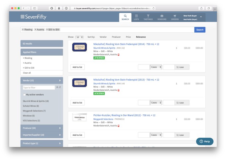Open Skurnik Wines & Spirits vendor link ANK-140
The width and height of the screenshot is (226, 160).
pos(104,83)
